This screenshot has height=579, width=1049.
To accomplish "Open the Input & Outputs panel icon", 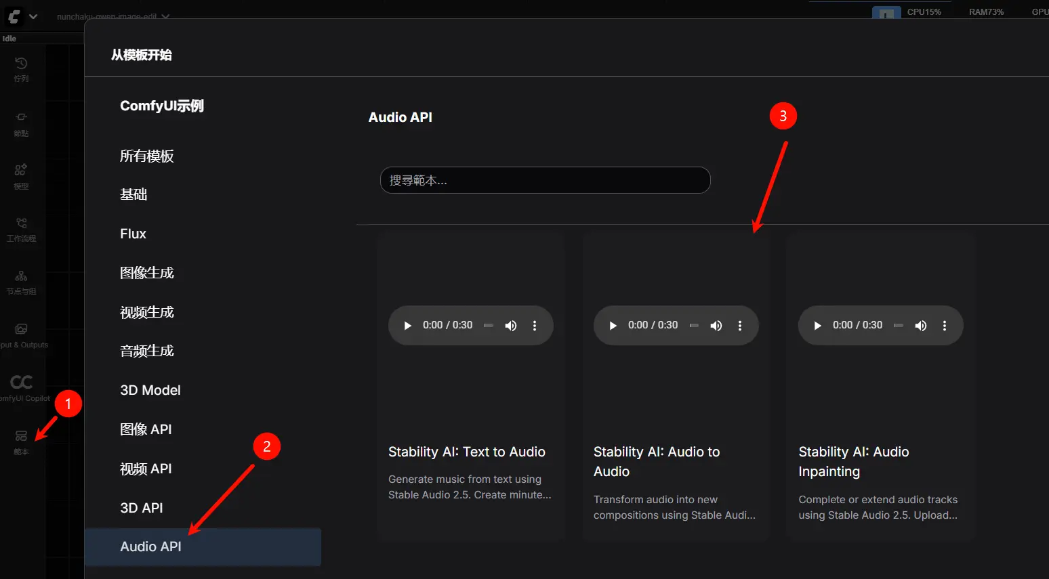I will [21, 332].
